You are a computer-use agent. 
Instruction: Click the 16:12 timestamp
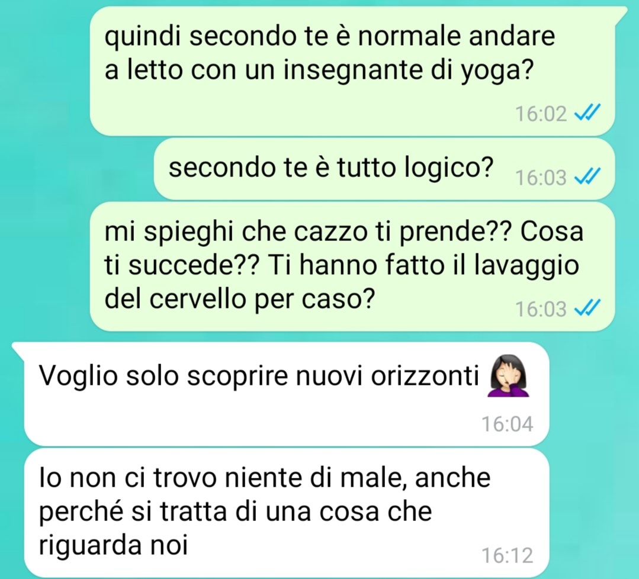508,555
